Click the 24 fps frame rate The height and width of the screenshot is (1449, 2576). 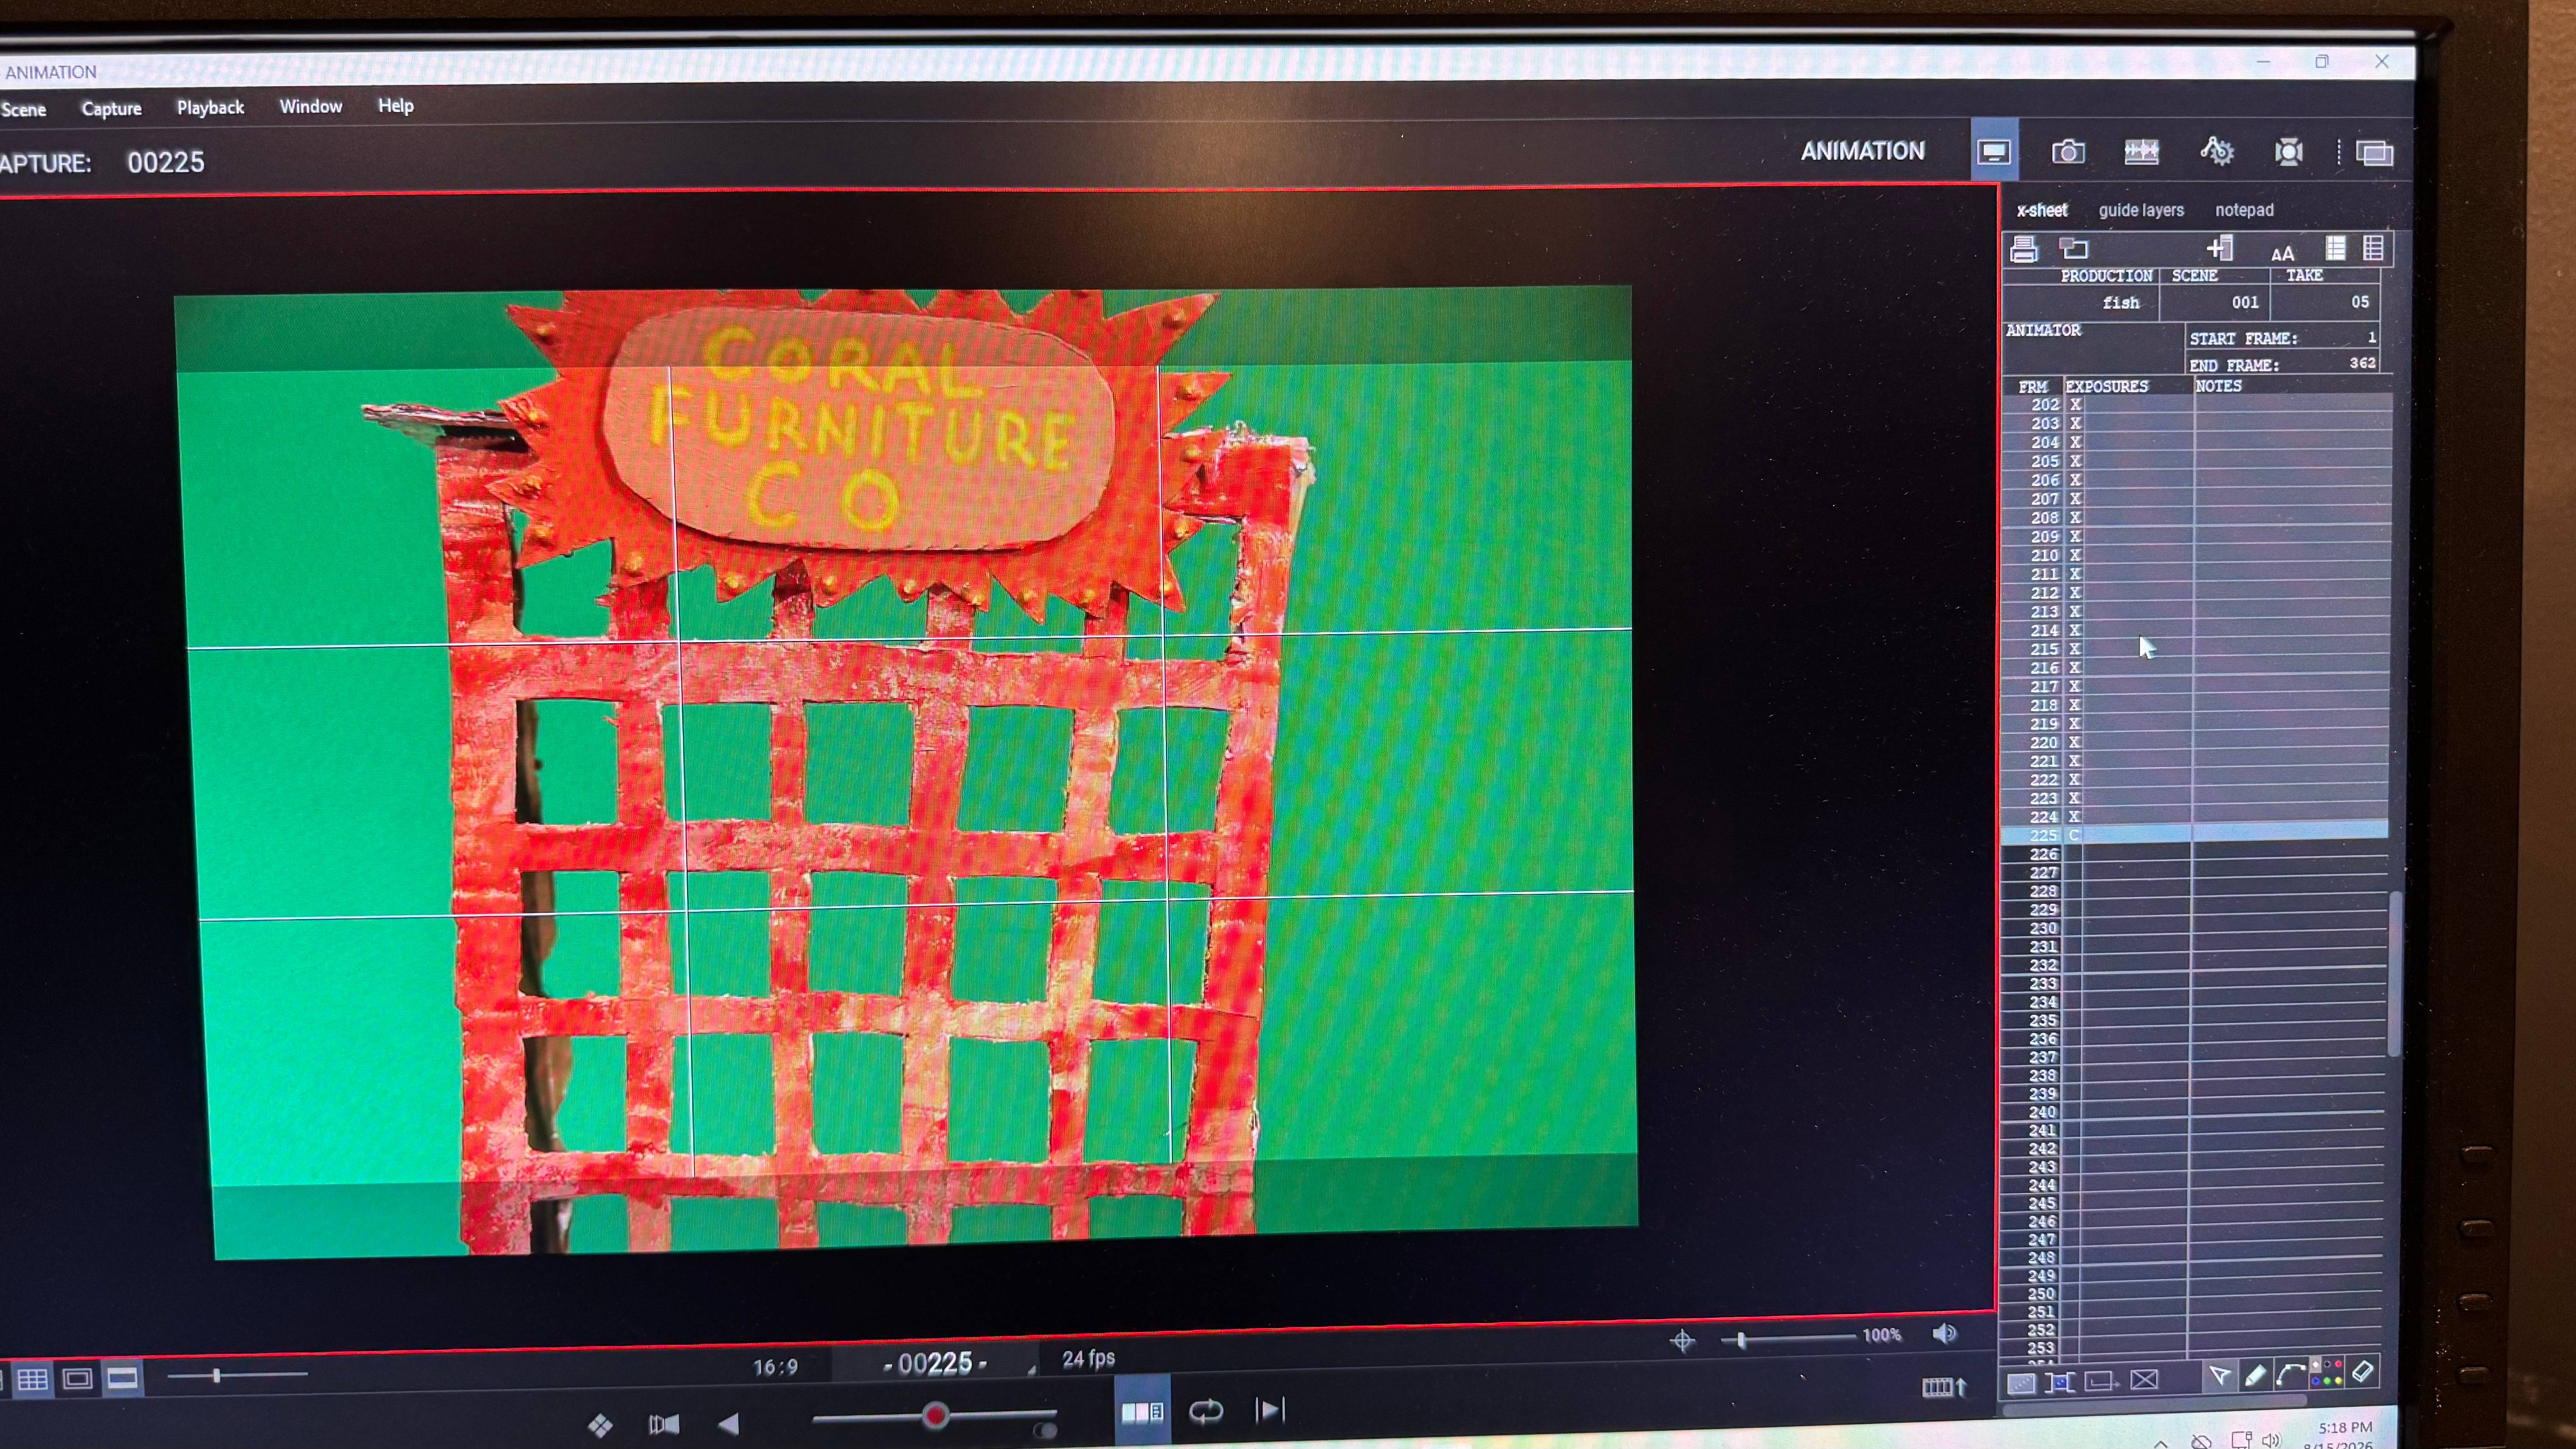[1088, 1359]
